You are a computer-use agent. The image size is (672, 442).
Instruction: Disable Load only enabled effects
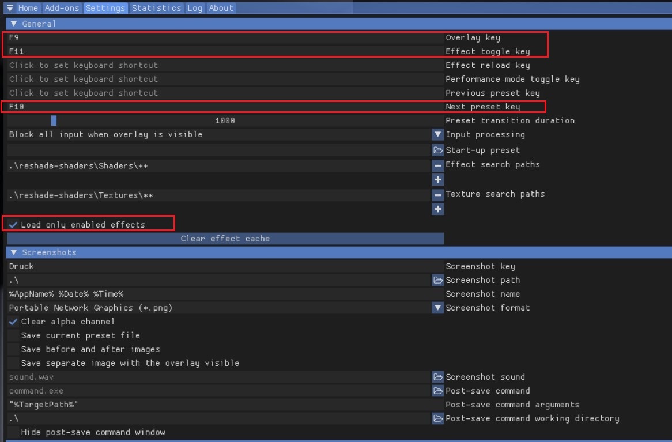[x=14, y=224]
